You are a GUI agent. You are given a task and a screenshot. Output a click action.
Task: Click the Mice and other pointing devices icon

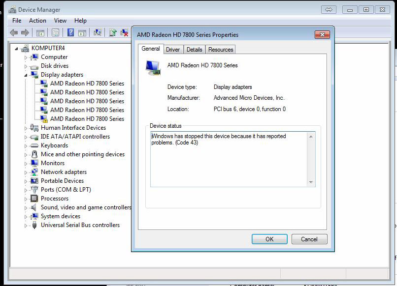click(34, 154)
